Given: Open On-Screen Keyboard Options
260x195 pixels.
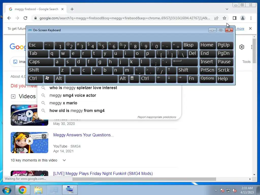Looking at the screenshot, I should tap(208, 79).
